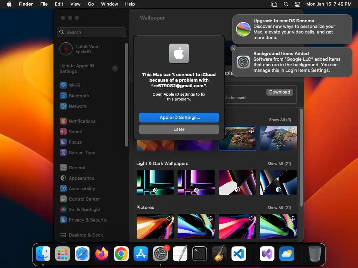The height and width of the screenshot is (268, 358).
Task: Click the sidebar vertical scrollbar
Action: point(127,95)
